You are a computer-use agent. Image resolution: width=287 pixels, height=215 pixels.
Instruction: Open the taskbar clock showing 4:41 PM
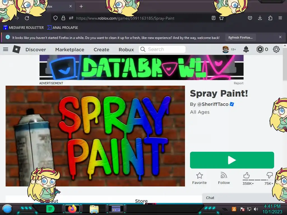[x=272, y=209]
